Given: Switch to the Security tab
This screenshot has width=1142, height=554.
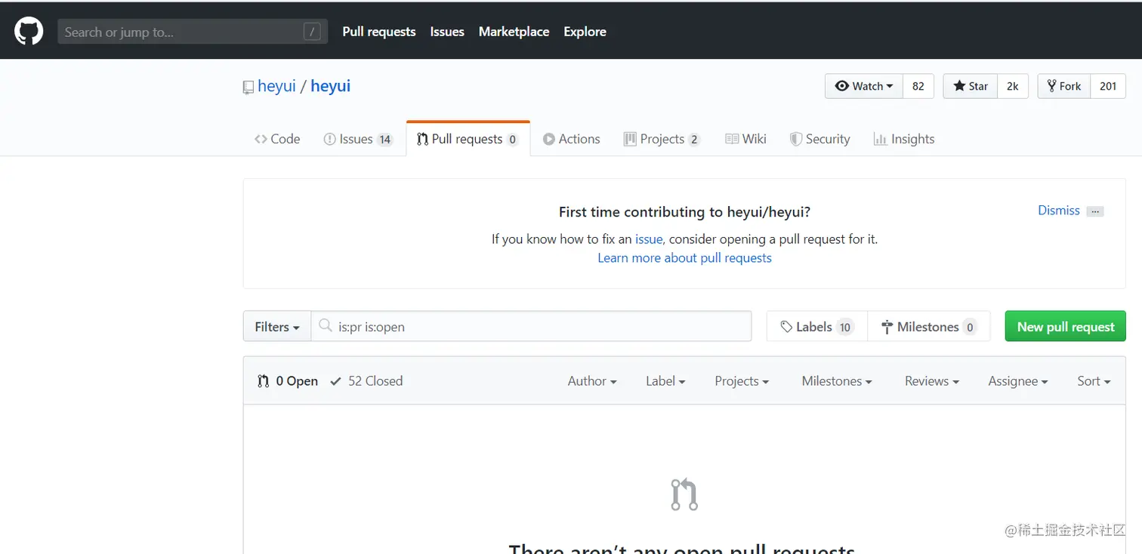Looking at the screenshot, I should [x=819, y=139].
